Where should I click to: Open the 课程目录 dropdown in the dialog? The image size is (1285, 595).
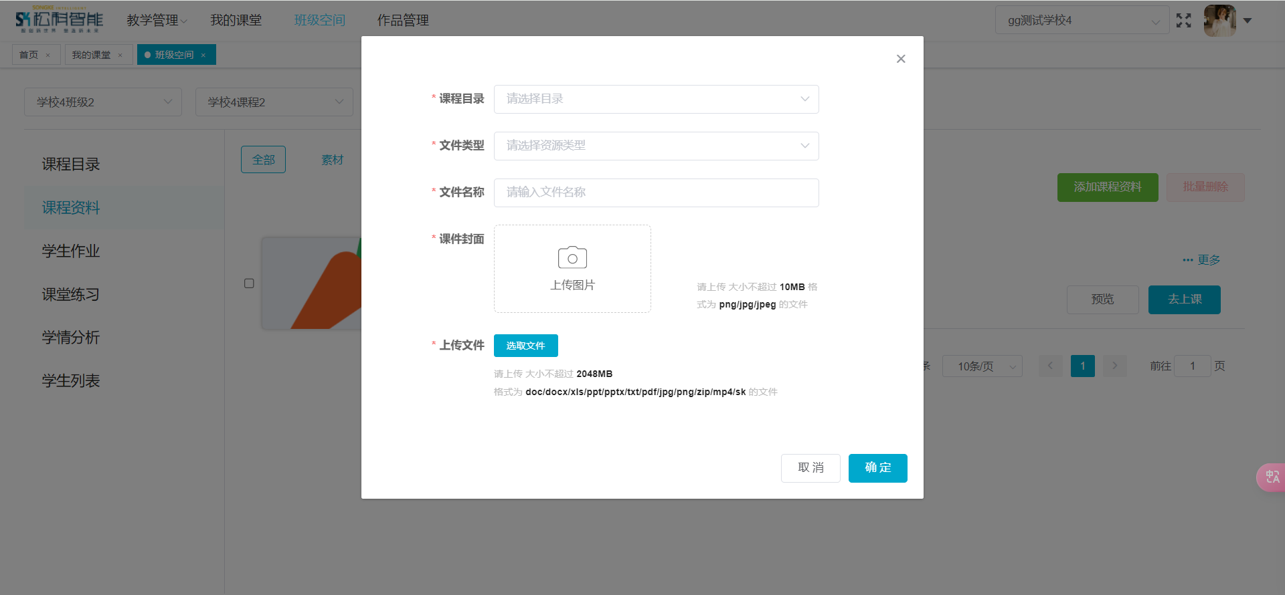(x=656, y=99)
